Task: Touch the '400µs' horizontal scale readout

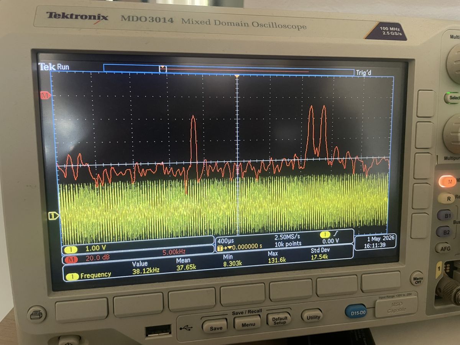Action: (x=225, y=240)
